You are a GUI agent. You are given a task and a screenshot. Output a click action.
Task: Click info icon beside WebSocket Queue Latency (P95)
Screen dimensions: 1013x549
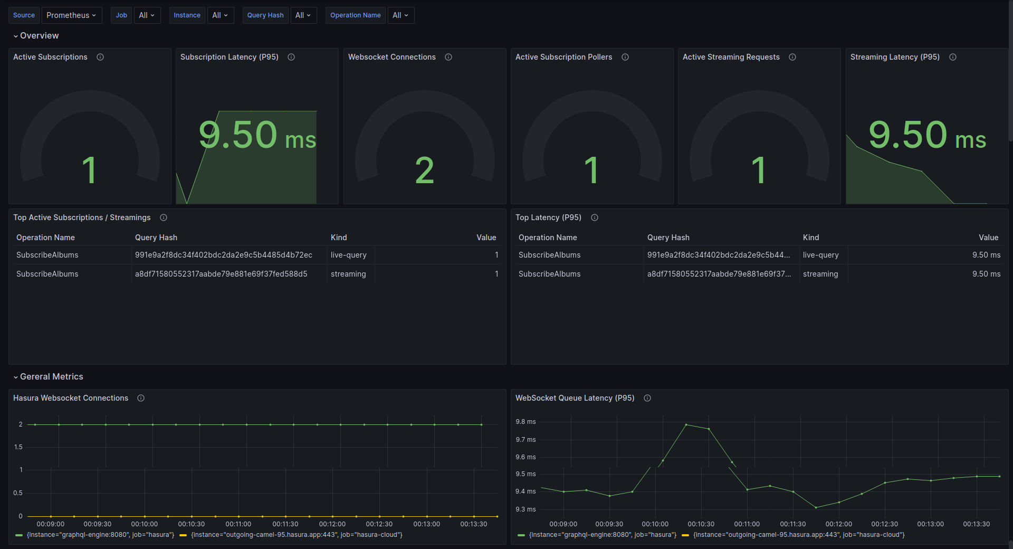pyautogui.click(x=647, y=398)
